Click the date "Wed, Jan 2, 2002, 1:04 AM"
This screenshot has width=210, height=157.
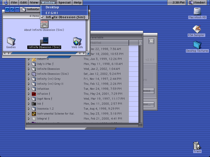click(x=102, y=69)
